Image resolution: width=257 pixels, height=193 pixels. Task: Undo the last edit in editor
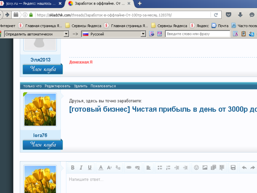244,168
